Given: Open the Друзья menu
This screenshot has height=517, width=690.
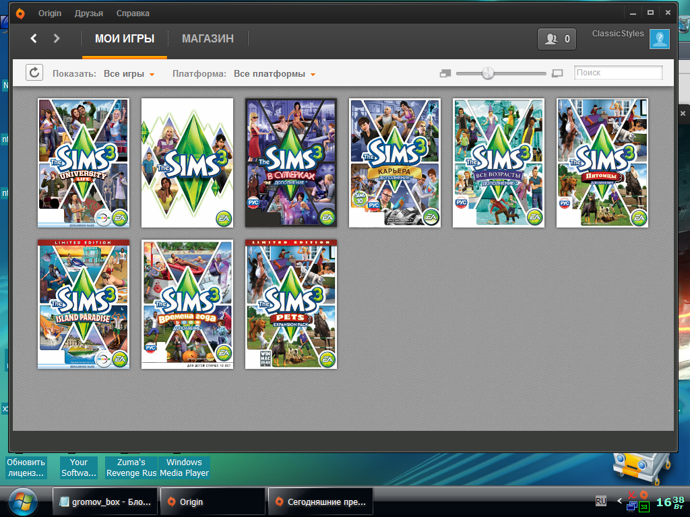Looking at the screenshot, I should tap(90, 13).
